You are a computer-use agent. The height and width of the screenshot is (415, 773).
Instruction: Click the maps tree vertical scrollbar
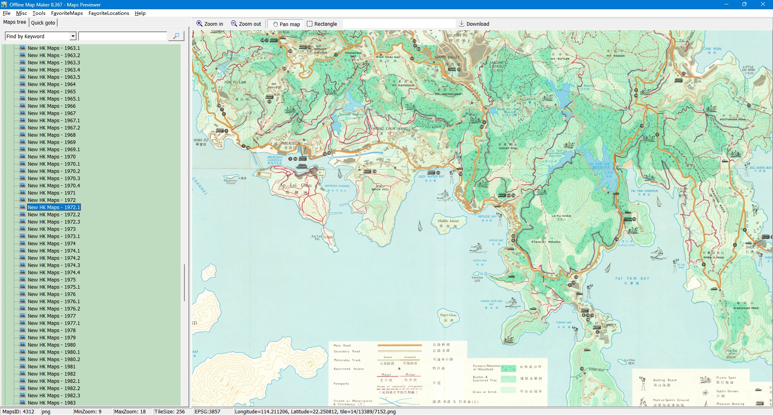pos(184,282)
